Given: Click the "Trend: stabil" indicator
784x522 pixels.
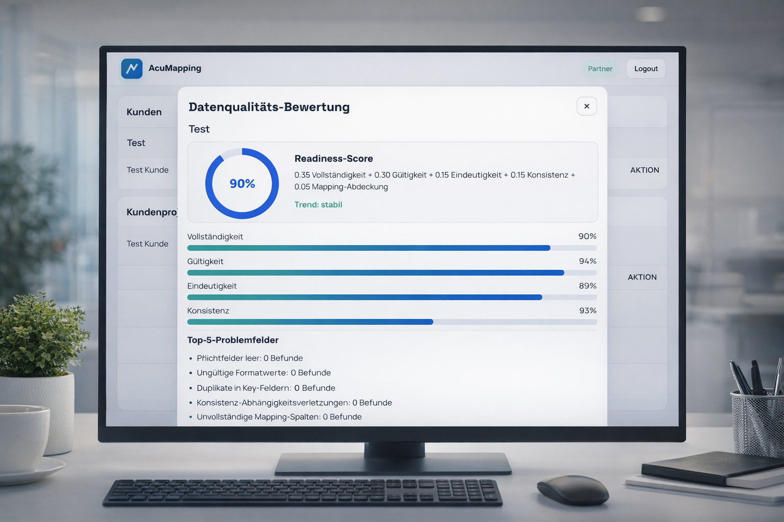Looking at the screenshot, I should pos(318,204).
